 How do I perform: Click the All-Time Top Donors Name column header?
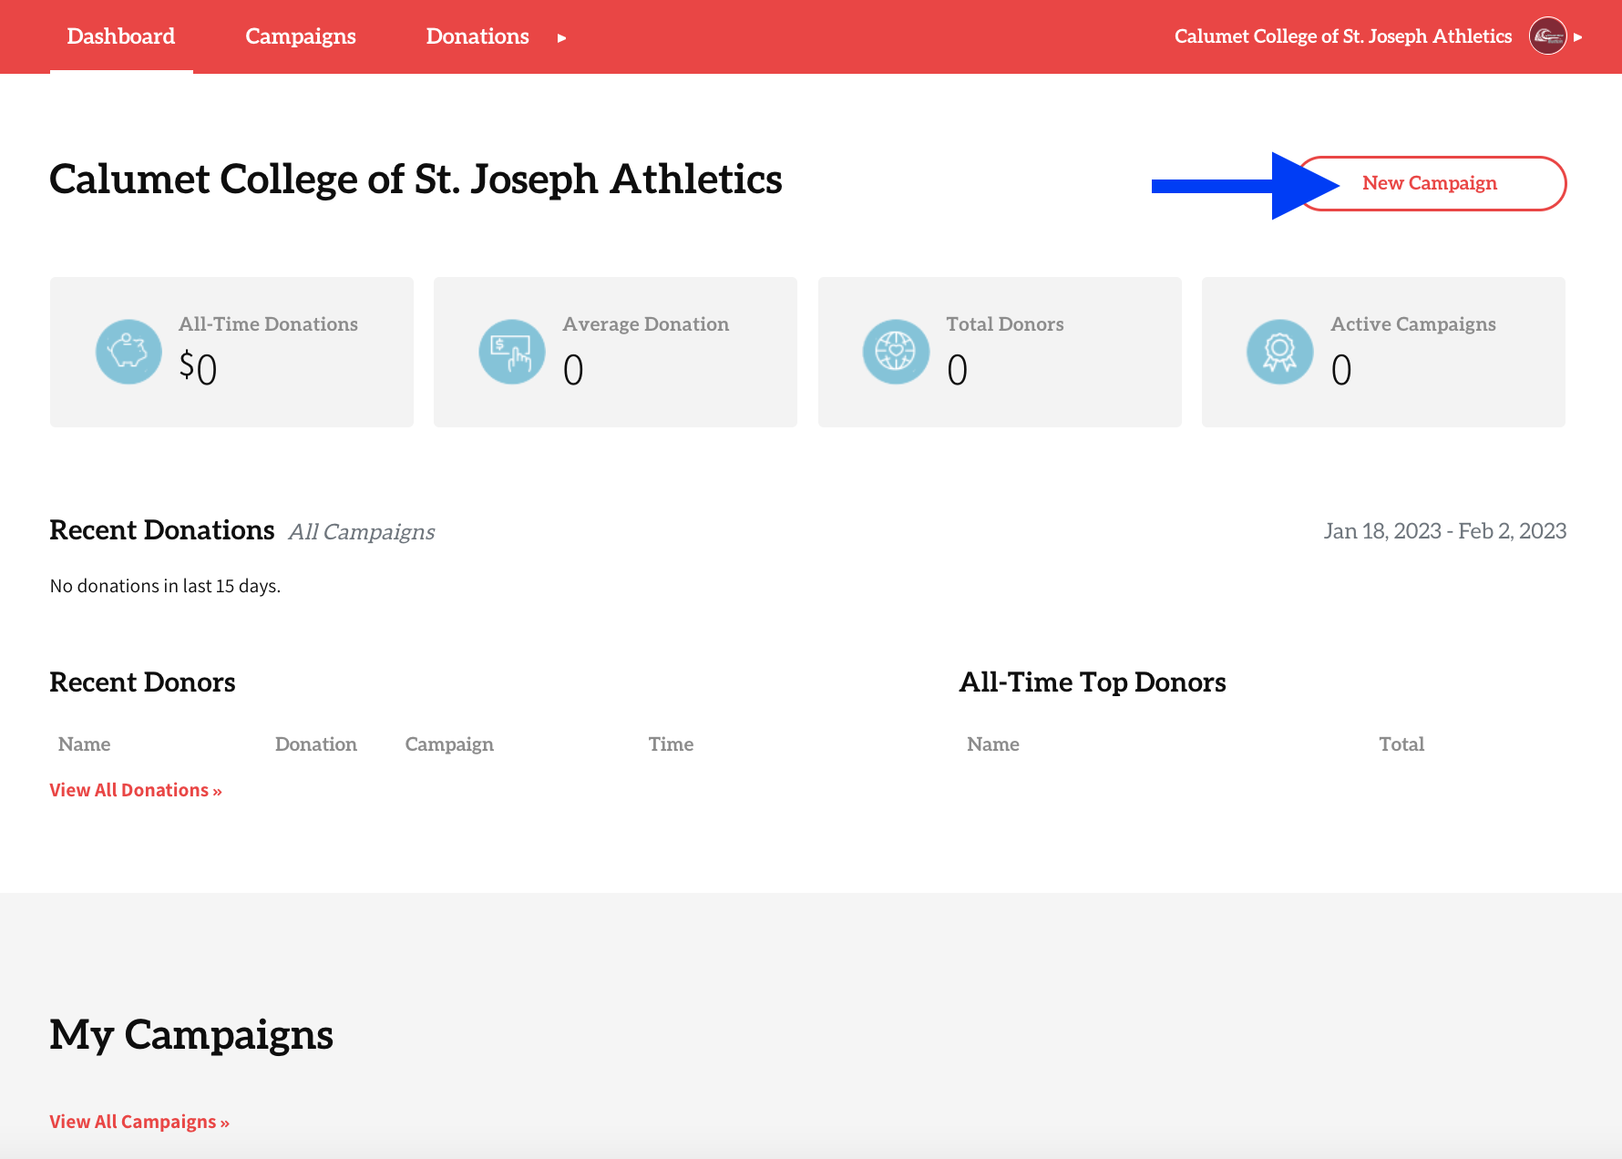click(993, 744)
